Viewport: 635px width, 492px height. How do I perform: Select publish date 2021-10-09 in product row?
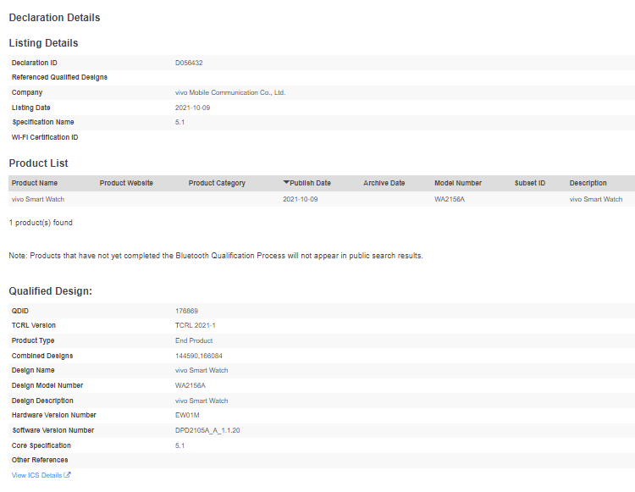click(300, 199)
